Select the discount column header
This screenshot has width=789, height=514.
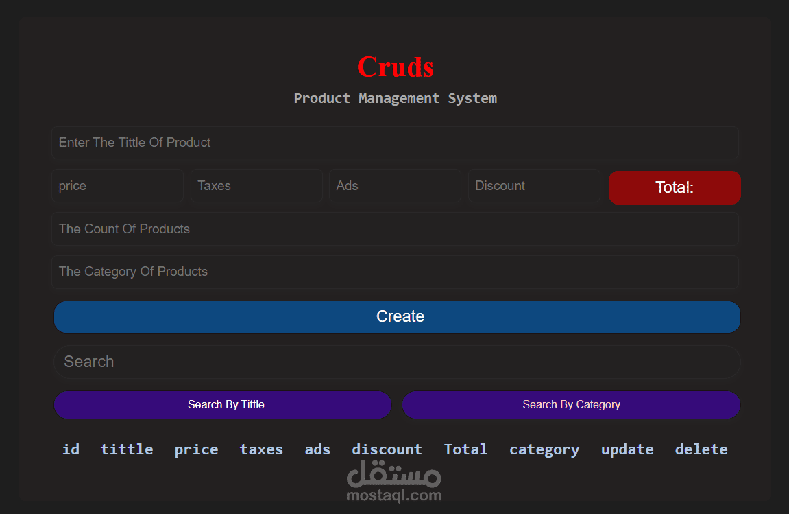(x=387, y=449)
